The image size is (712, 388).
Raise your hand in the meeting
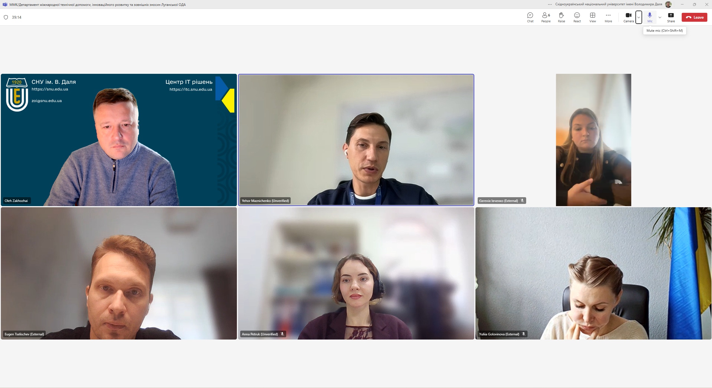click(x=561, y=17)
